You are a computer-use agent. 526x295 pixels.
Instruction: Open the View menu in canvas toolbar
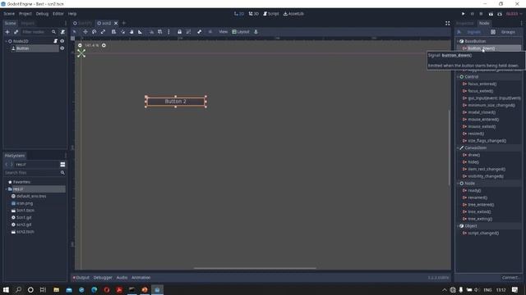tap(223, 32)
